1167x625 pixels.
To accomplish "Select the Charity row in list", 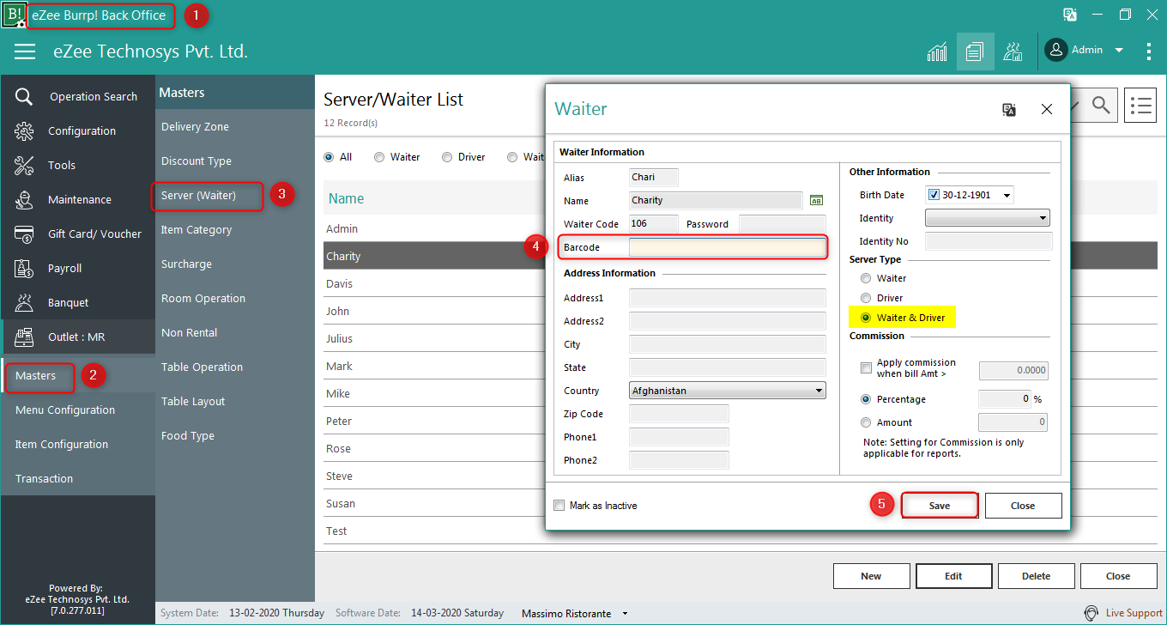I will (434, 256).
